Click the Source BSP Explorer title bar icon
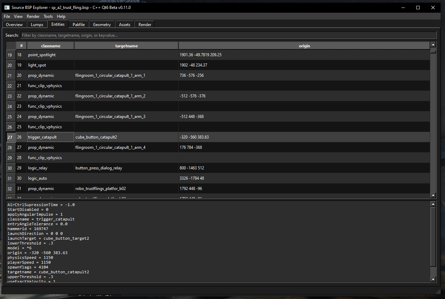The image size is (445, 299). (x=7, y=7)
